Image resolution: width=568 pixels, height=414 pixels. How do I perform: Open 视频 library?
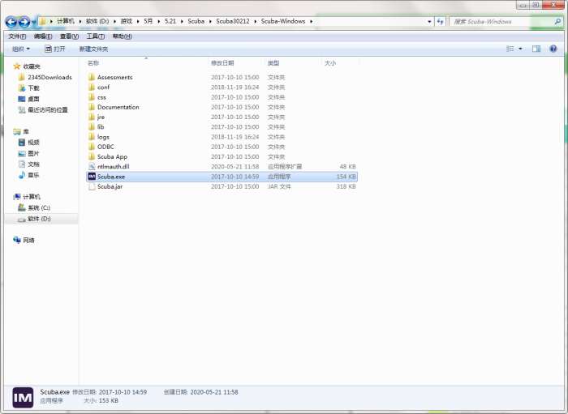(34, 142)
